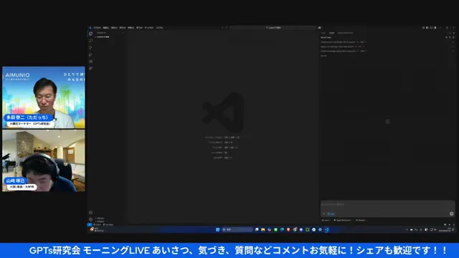This screenshot has width=459, height=258.
Task: Open the Explorer panel more actions ellipsis
Action: click(x=123, y=33)
